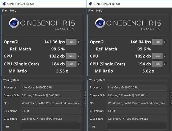This screenshot has width=172, height=131.
Task: Click Info input field in right window
Action: pos(137,127)
